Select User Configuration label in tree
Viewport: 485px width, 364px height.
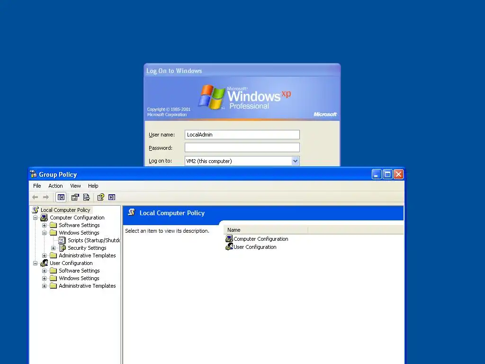(x=71, y=263)
